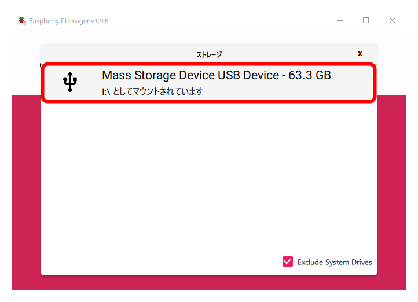Click the I:\ としてマウントされています mount text
The height and width of the screenshot is (302, 418).
(x=152, y=91)
